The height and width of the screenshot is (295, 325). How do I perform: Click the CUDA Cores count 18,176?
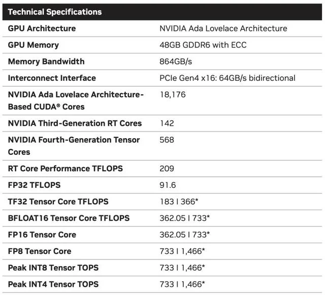click(x=172, y=94)
